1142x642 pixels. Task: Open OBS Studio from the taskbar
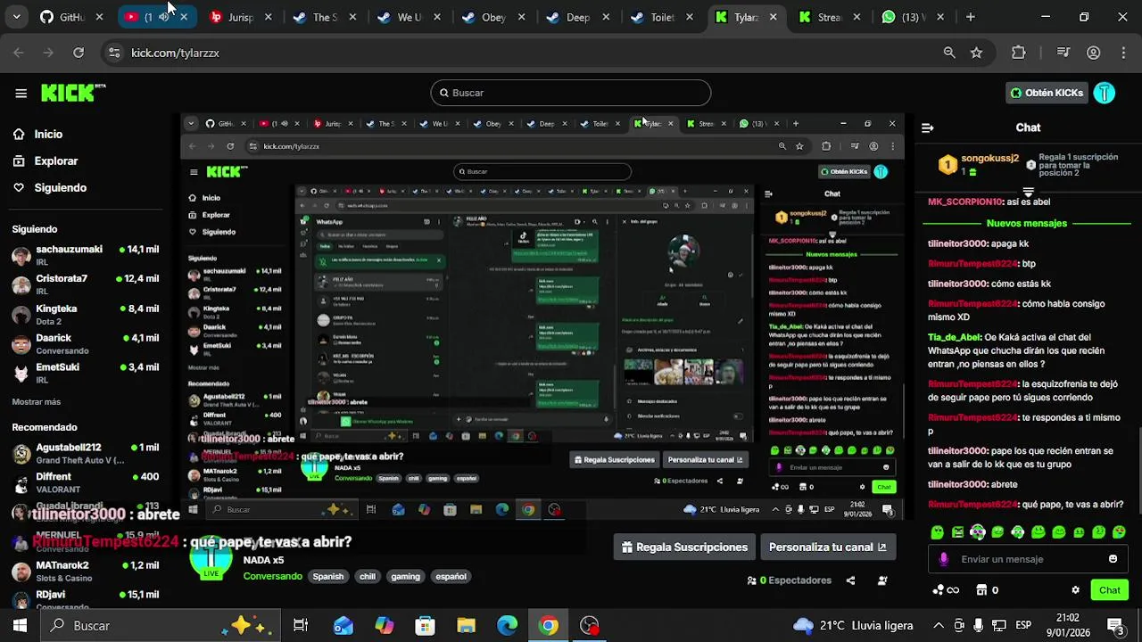pyautogui.click(x=590, y=626)
